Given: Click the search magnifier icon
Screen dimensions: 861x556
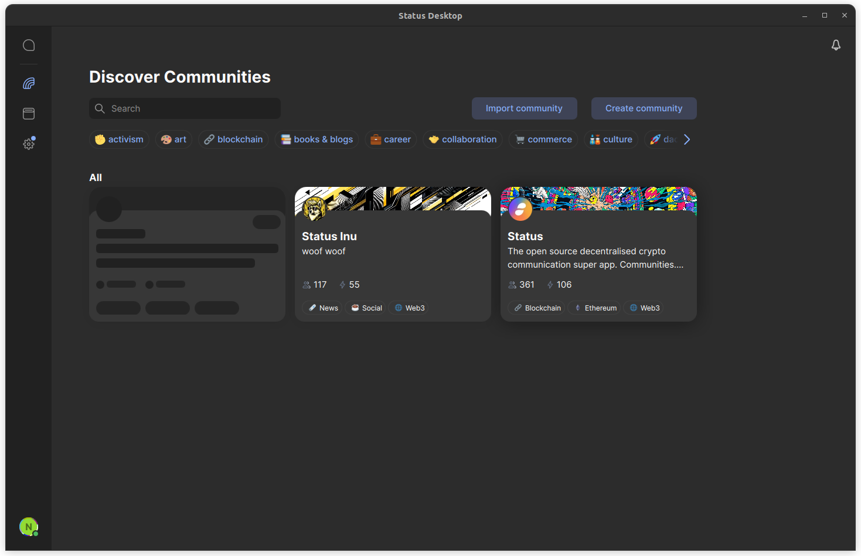Looking at the screenshot, I should tap(100, 108).
